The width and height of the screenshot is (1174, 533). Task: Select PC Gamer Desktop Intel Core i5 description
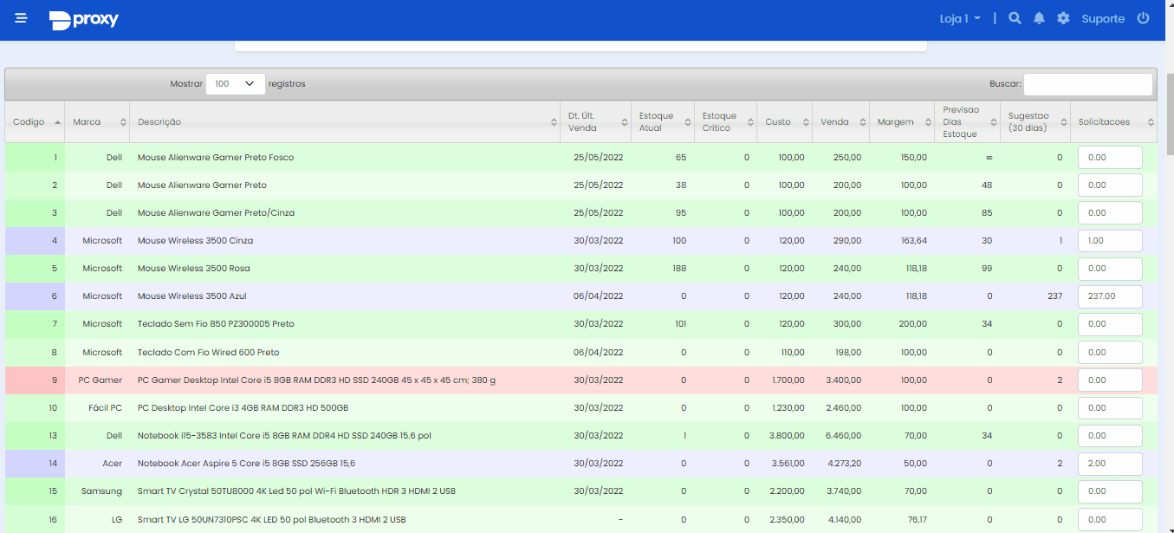click(x=316, y=380)
